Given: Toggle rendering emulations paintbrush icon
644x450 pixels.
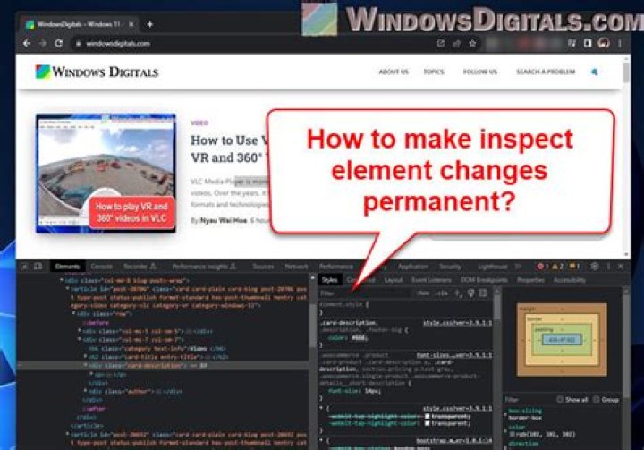Looking at the screenshot, I should click(470, 293).
